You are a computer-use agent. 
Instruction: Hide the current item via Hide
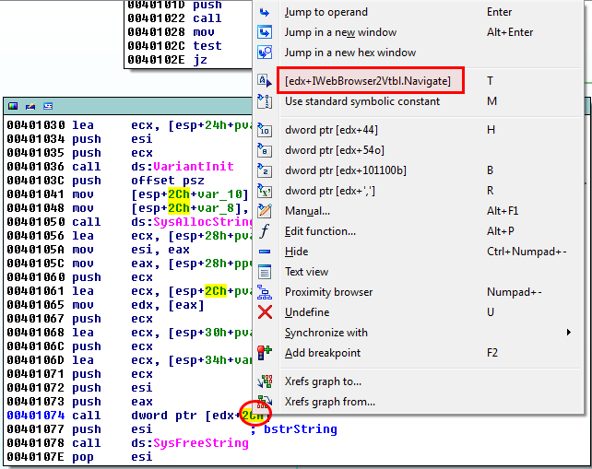[x=296, y=252]
